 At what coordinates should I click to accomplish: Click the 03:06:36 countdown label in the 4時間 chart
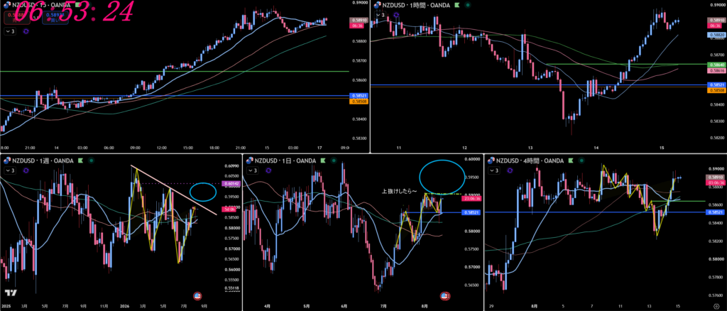tap(716, 182)
